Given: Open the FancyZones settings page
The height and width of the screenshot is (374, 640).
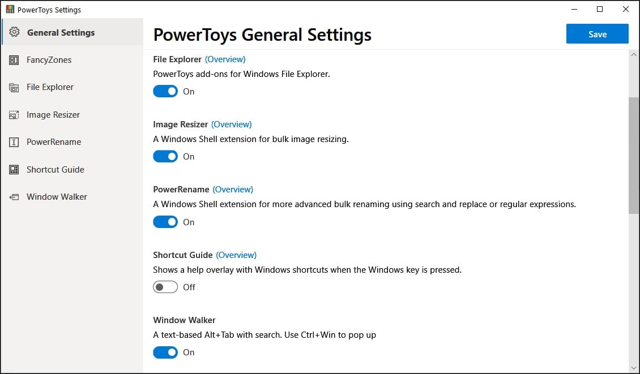Looking at the screenshot, I should [x=49, y=60].
